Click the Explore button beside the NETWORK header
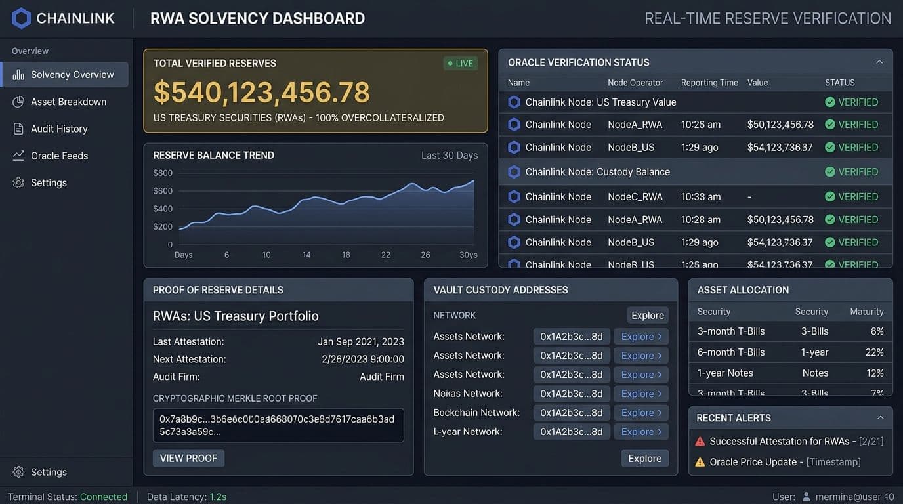Image resolution: width=903 pixels, height=504 pixels. [648, 316]
